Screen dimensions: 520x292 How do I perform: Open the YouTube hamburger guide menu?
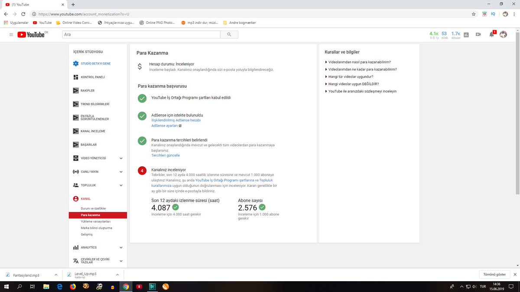pos(11,35)
